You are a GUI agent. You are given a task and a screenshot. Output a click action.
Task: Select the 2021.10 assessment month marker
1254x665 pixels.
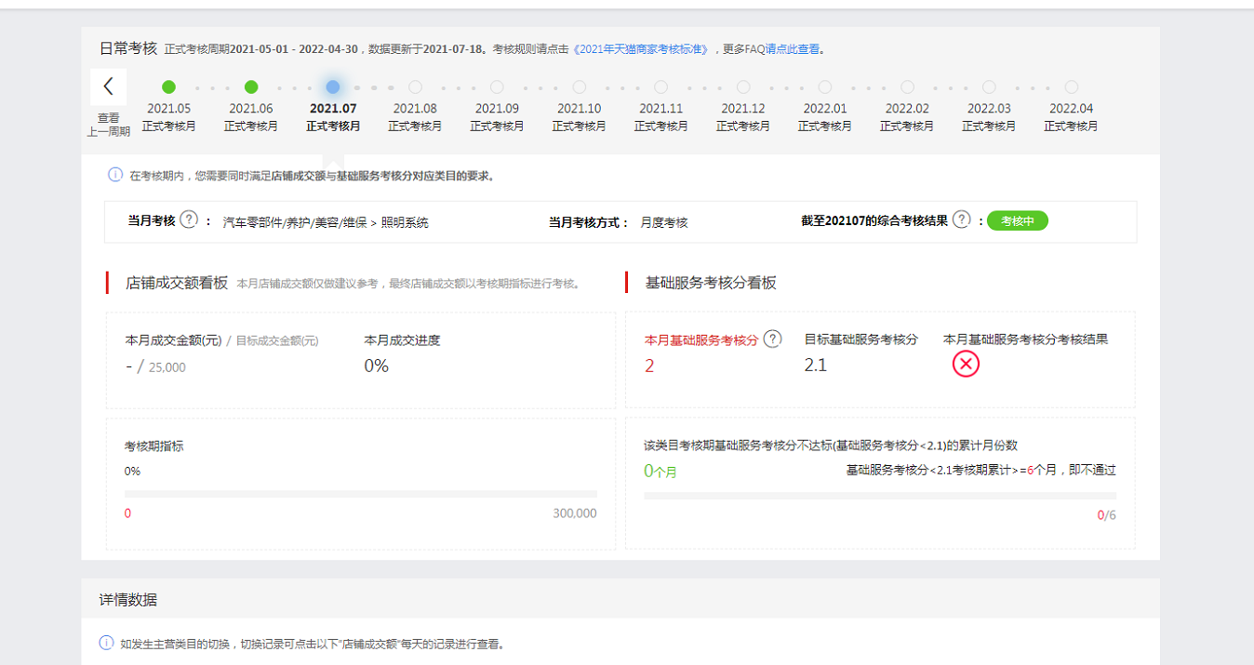click(x=579, y=87)
